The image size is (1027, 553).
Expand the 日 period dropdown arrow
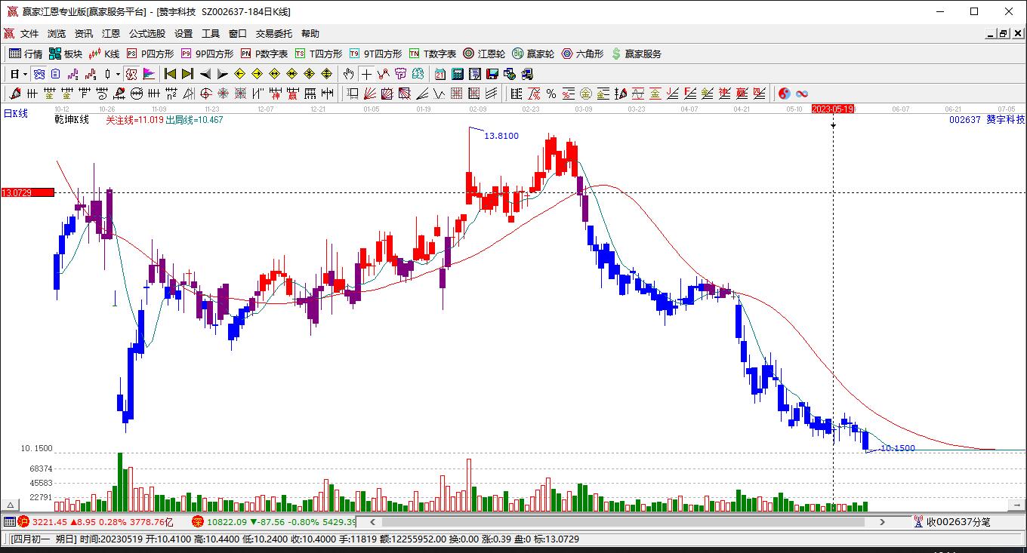26,74
